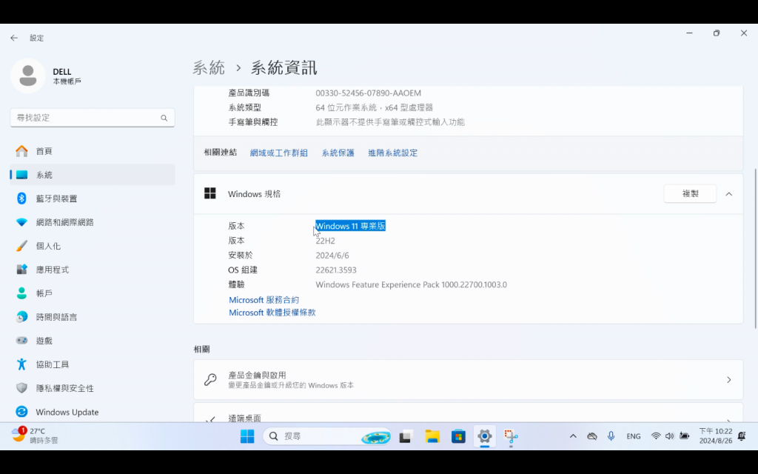Open the clock showing 下午 10:22
This screenshot has height=474, width=758.
716,435
